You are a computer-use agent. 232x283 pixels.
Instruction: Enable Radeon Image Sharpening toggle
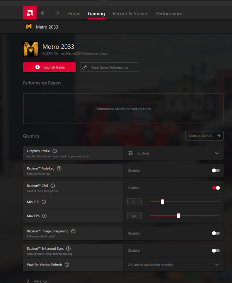pos(216,233)
